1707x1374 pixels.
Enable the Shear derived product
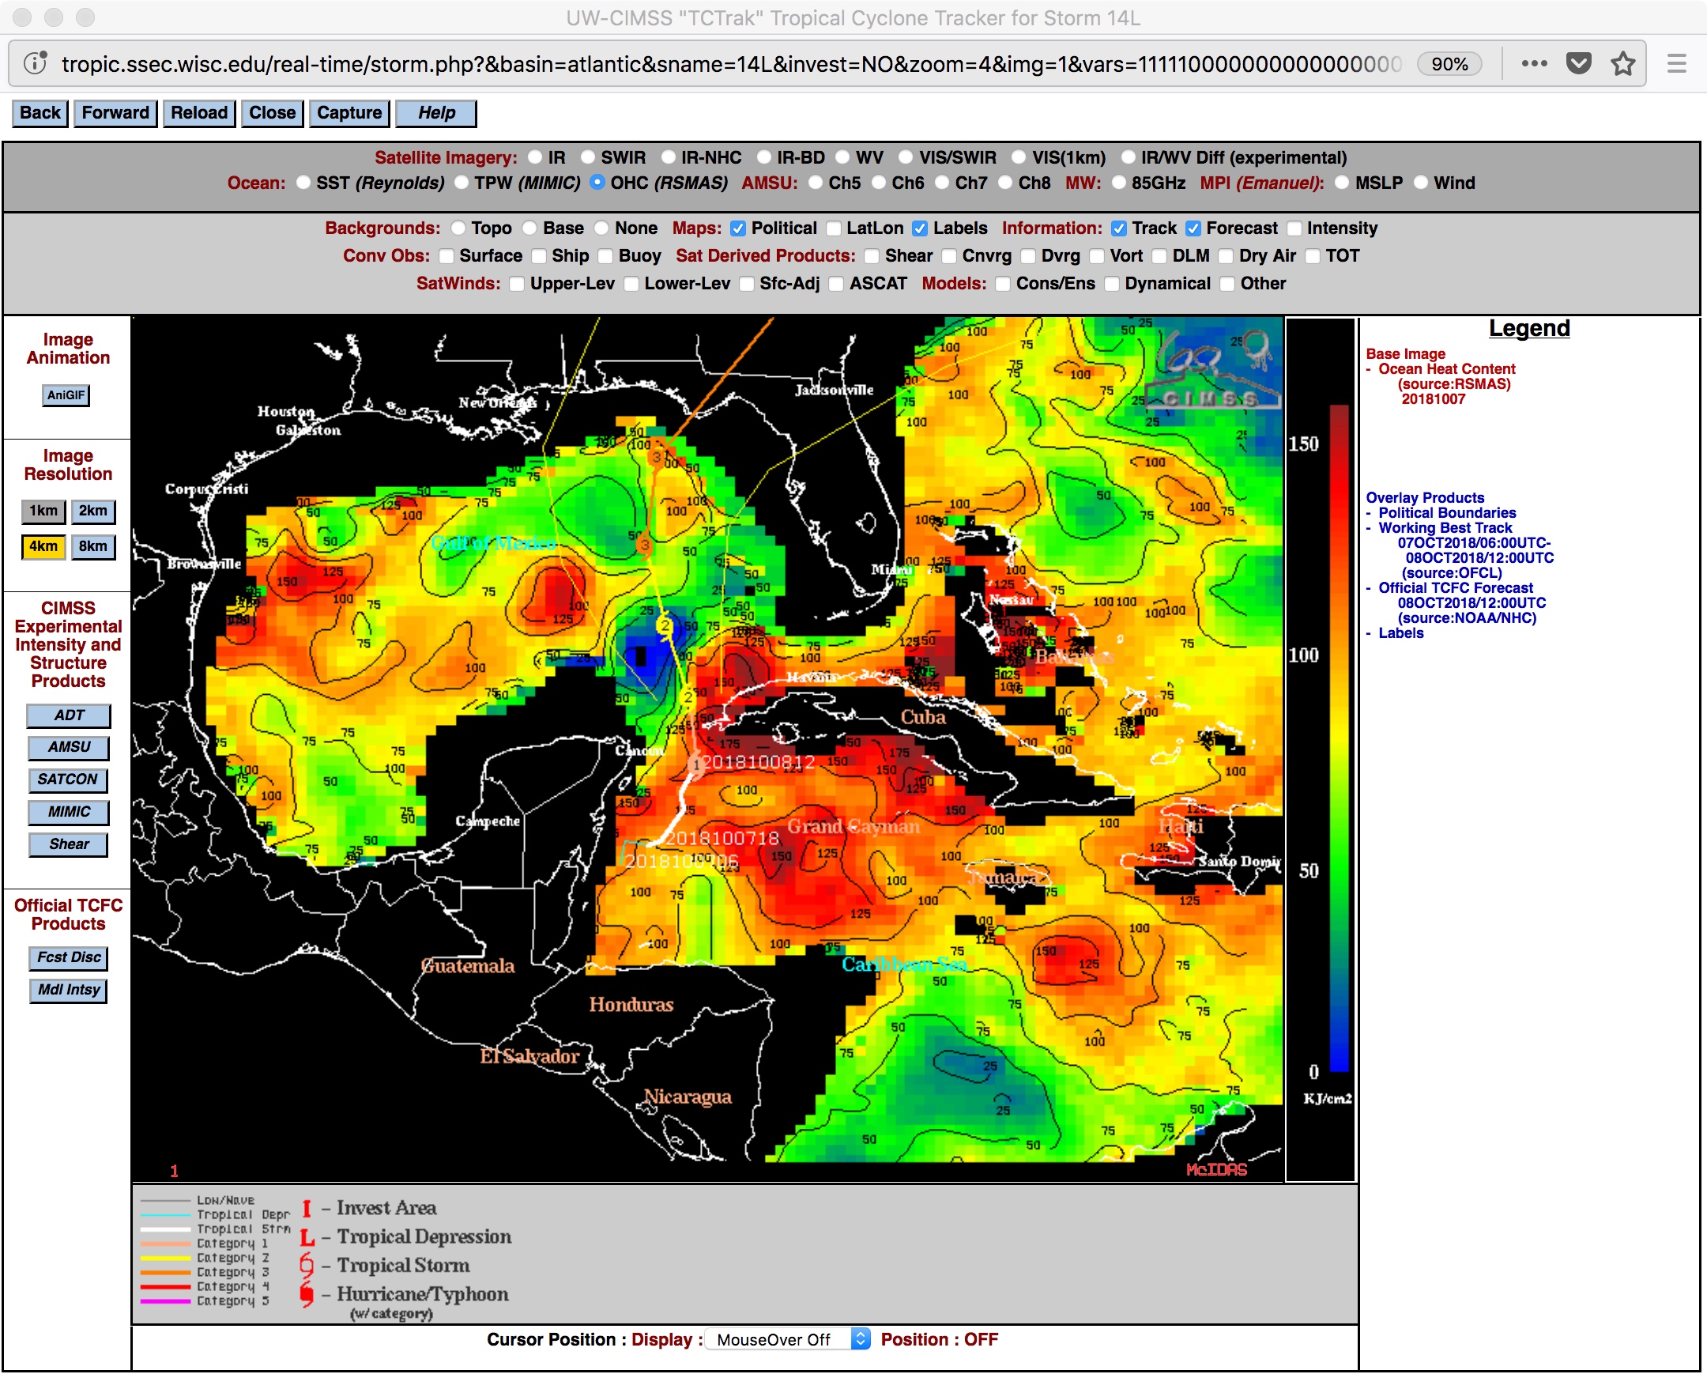click(872, 256)
